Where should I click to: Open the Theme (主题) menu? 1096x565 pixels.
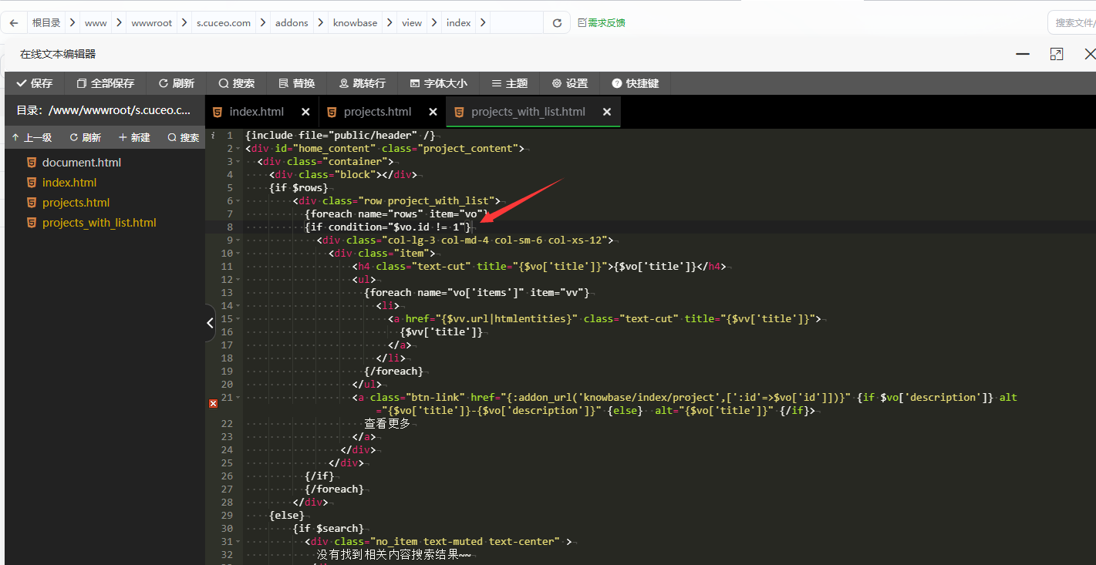point(509,83)
